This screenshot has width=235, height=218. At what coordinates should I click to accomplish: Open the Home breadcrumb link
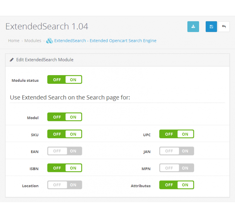(14, 41)
